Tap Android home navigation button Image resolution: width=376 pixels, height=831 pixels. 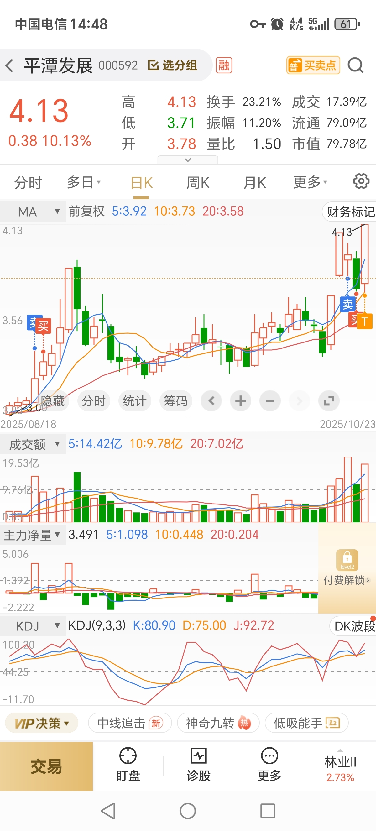pyautogui.click(x=188, y=811)
